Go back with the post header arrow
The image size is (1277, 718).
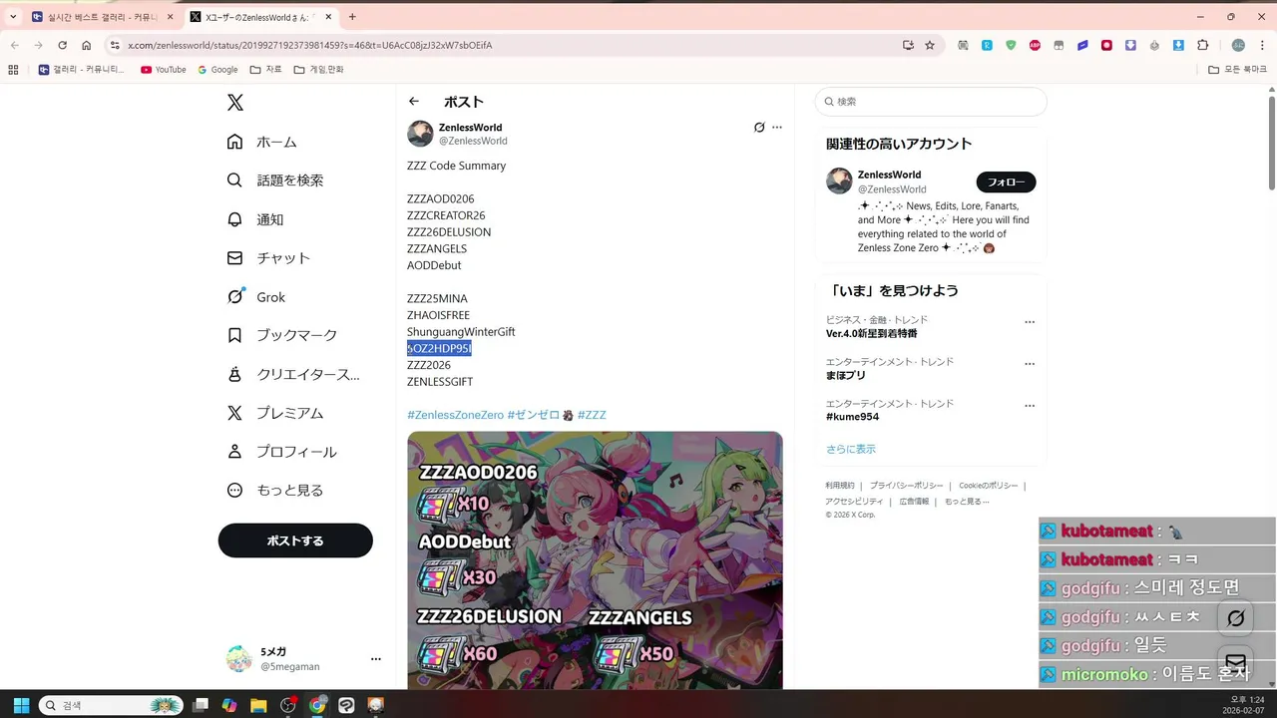pos(414,102)
